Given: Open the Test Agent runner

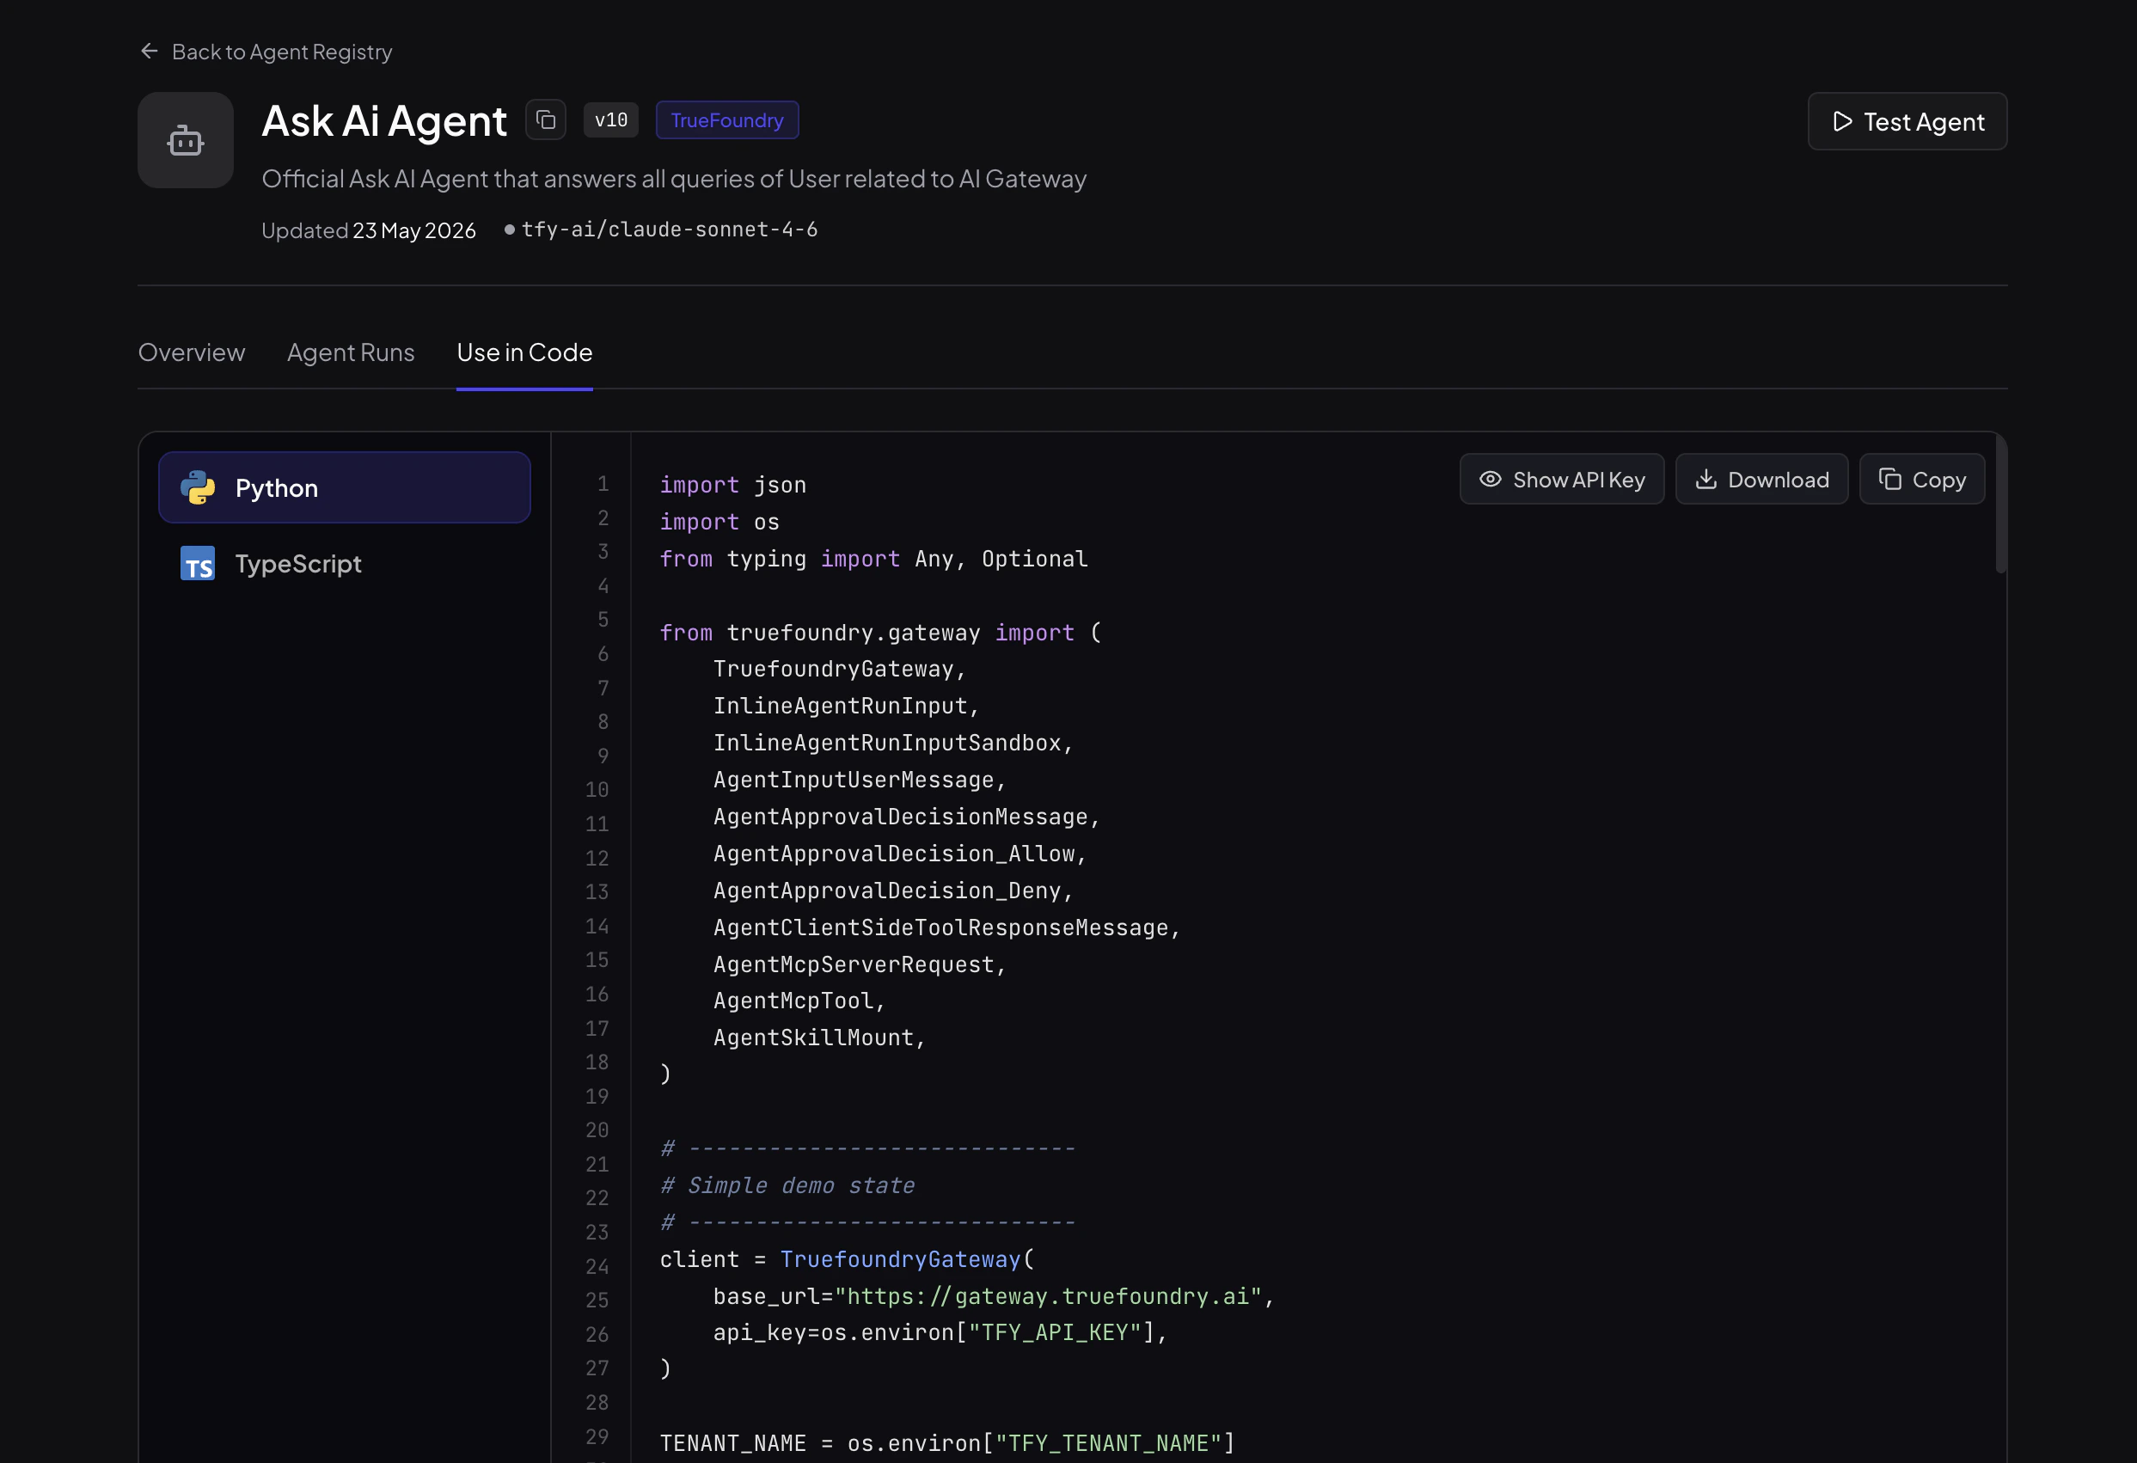Looking at the screenshot, I should pos(1907,121).
